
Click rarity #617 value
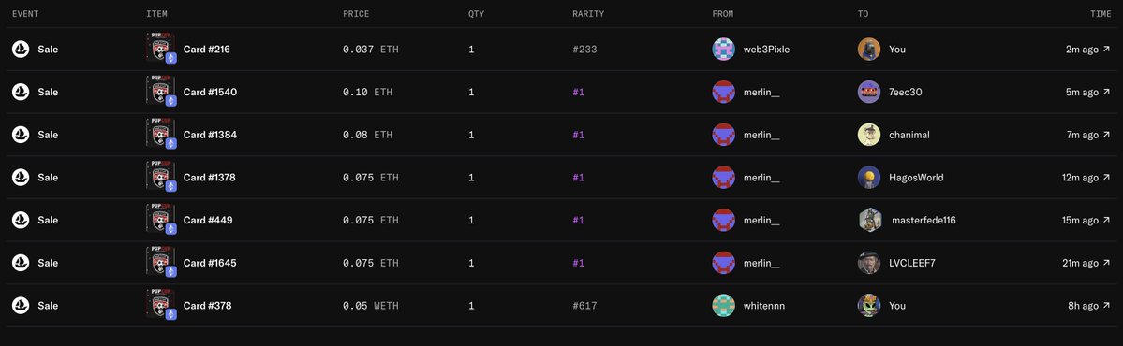pos(584,306)
